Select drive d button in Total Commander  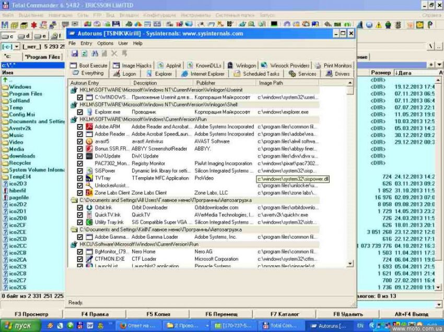click(x=24, y=36)
